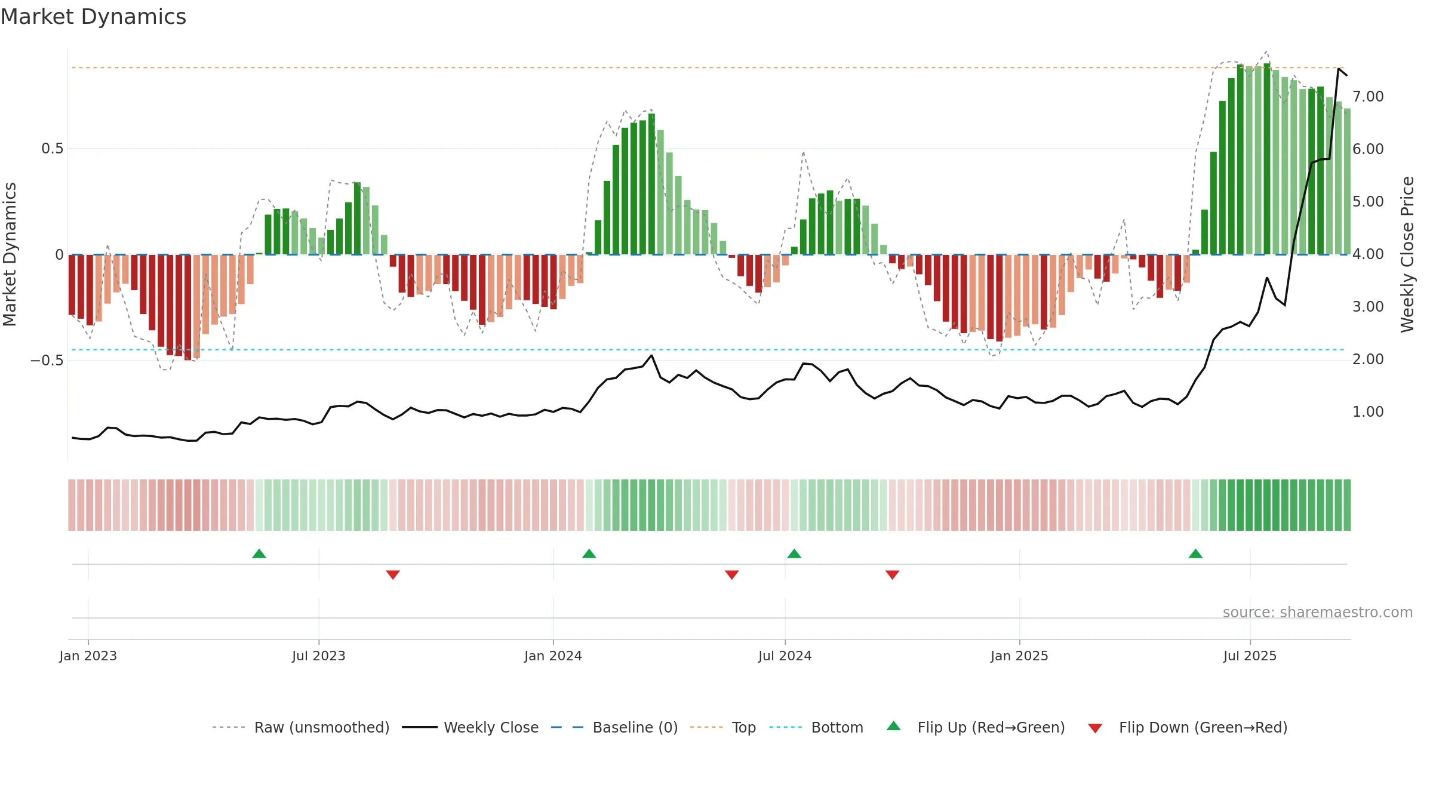Click the 6.00 price tick label
1433x806 pixels.
click(x=1368, y=149)
